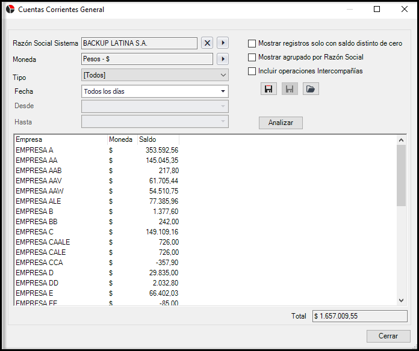Click the list vertical scrollbar thumb
Screen dimensions: 419x351
(x=401, y=175)
